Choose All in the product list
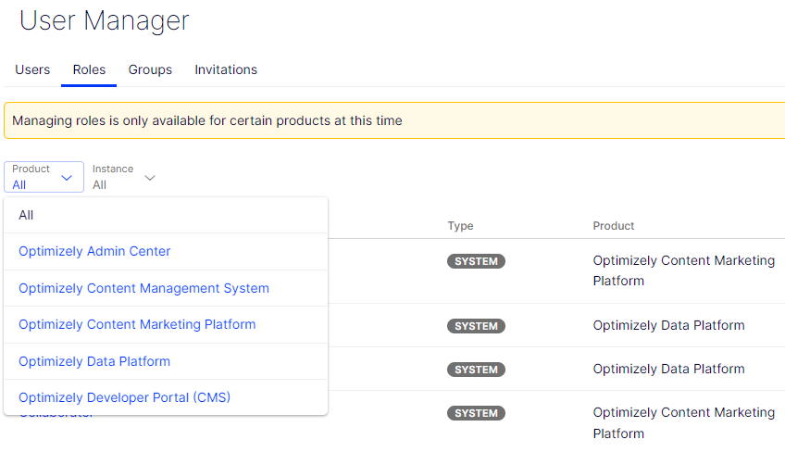The height and width of the screenshot is (452, 785). 166,216
